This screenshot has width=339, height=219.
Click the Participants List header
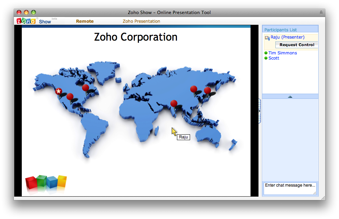tap(281, 30)
